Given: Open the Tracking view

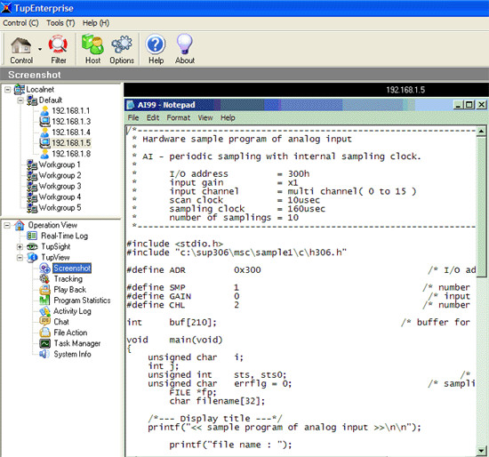Looking at the screenshot, I should [68, 279].
